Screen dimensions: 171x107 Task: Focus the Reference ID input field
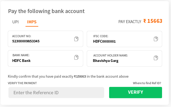tap(56, 93)
